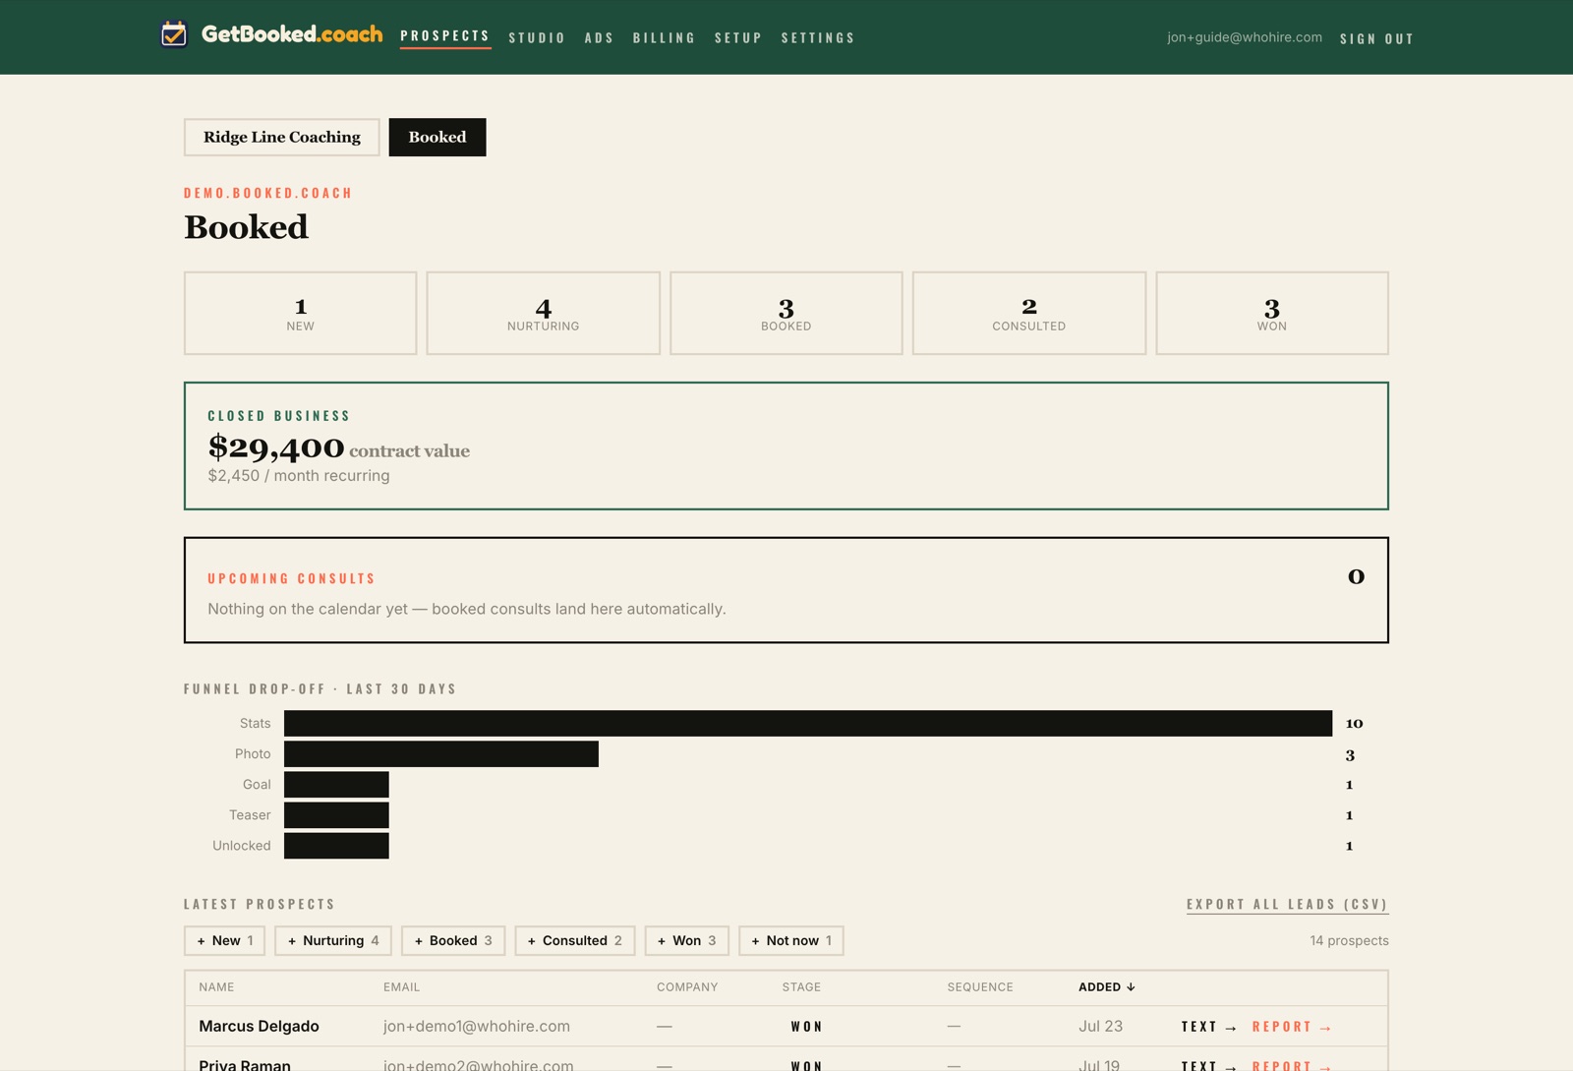Click the GetBooked.coach brand name
Image resolution: width=1573 pixels, height=1071 pixels.
click(292, 34)
